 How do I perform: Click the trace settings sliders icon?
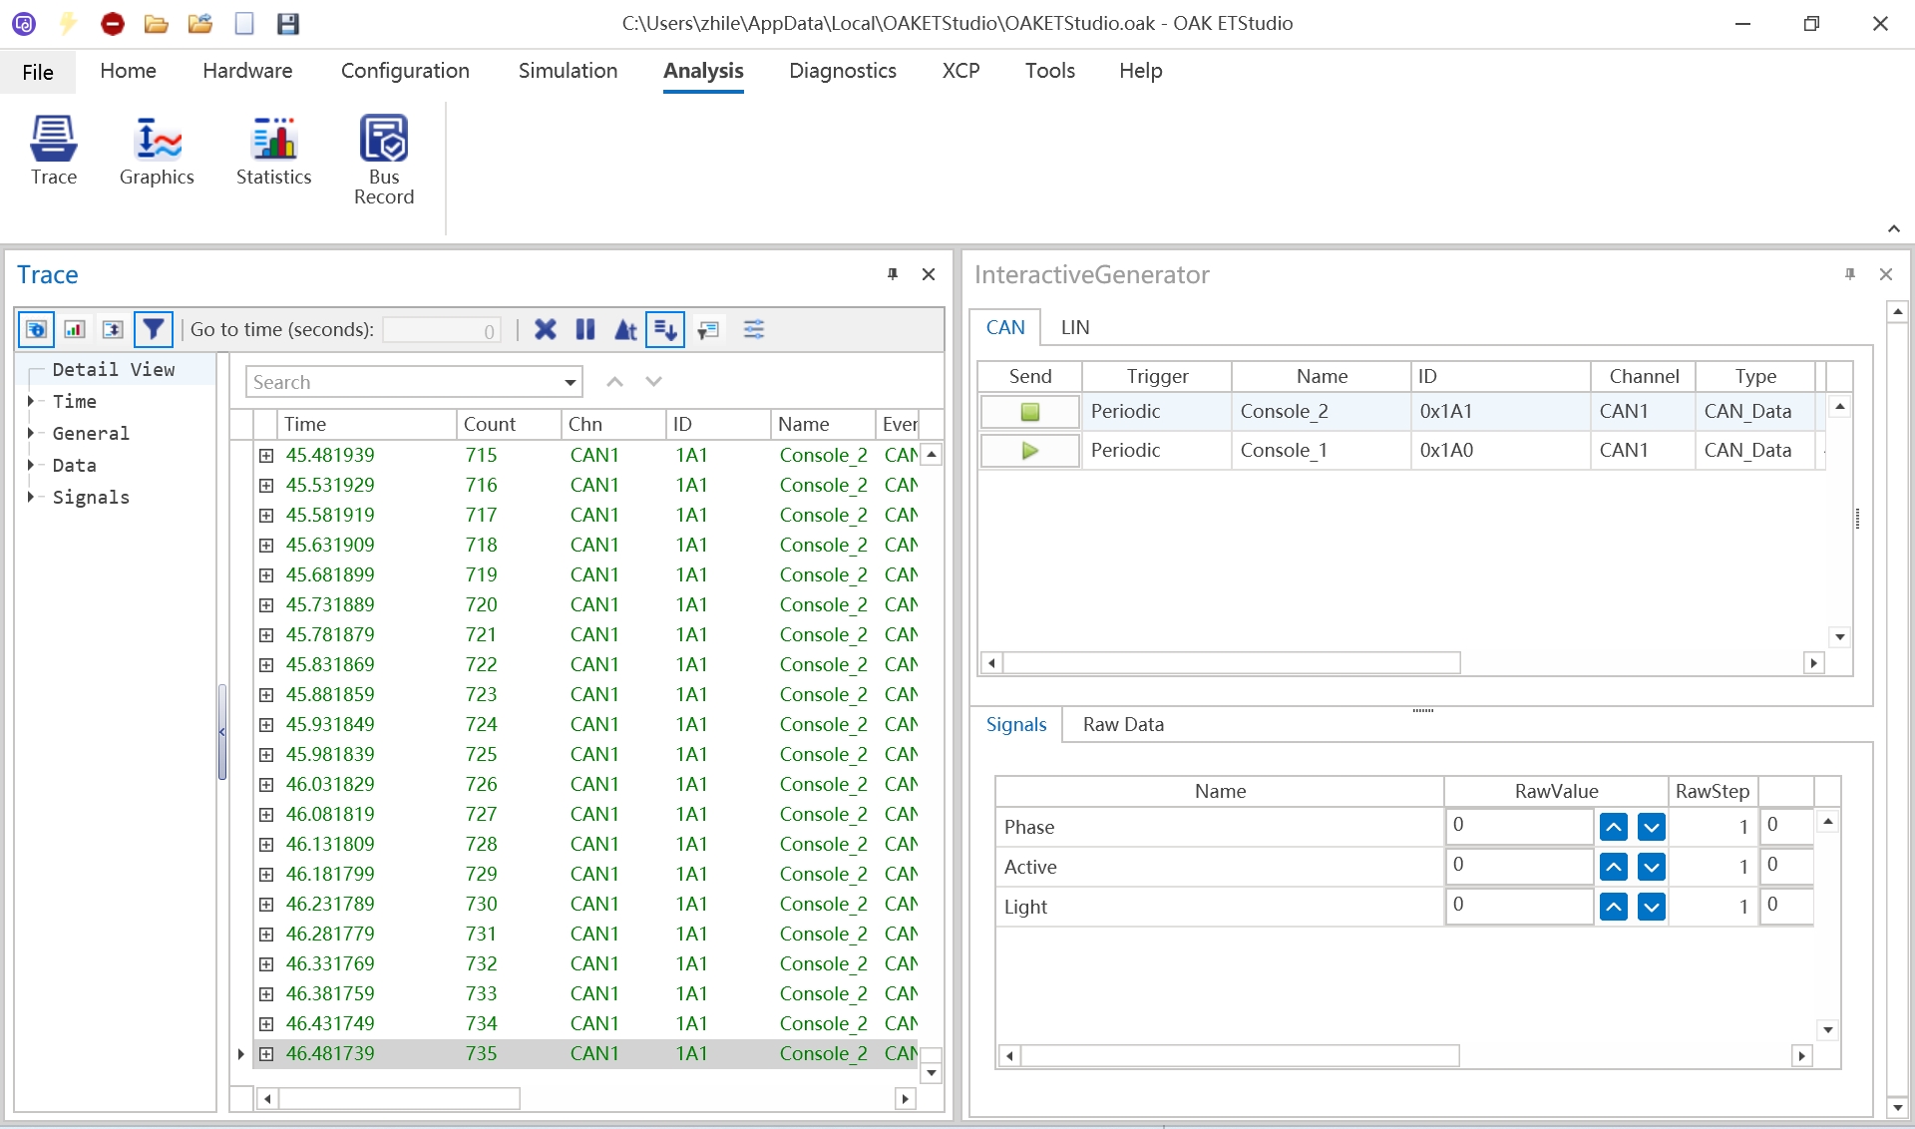click(x=754, y=329)
